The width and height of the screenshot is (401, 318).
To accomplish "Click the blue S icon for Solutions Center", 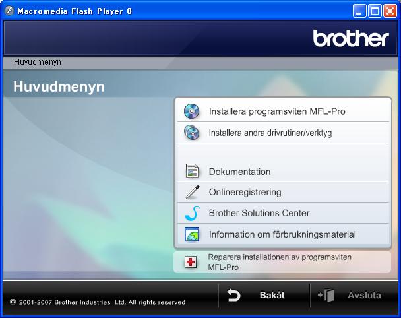I will pos(193,213).
